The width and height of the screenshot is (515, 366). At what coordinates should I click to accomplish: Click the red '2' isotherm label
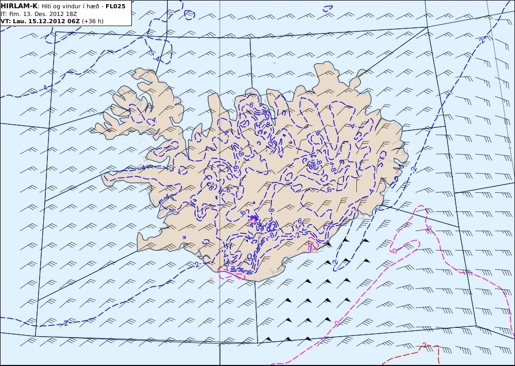point(424,345)
